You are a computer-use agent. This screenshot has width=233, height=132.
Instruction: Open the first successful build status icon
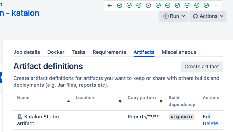point(119,6)
